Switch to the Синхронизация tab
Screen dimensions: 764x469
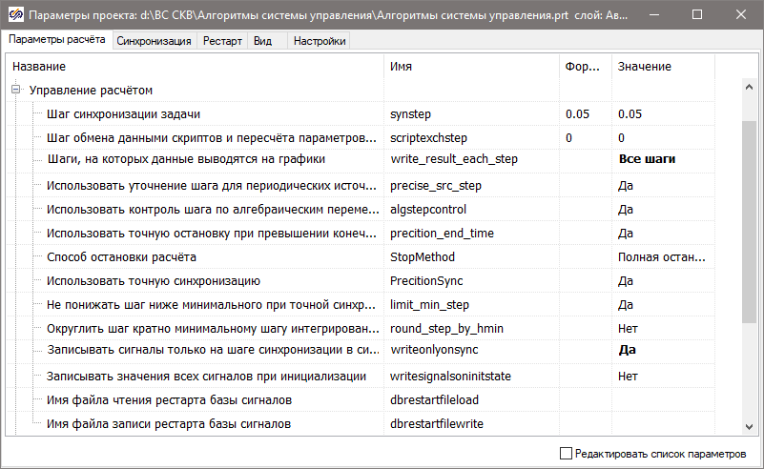(155, 41)
